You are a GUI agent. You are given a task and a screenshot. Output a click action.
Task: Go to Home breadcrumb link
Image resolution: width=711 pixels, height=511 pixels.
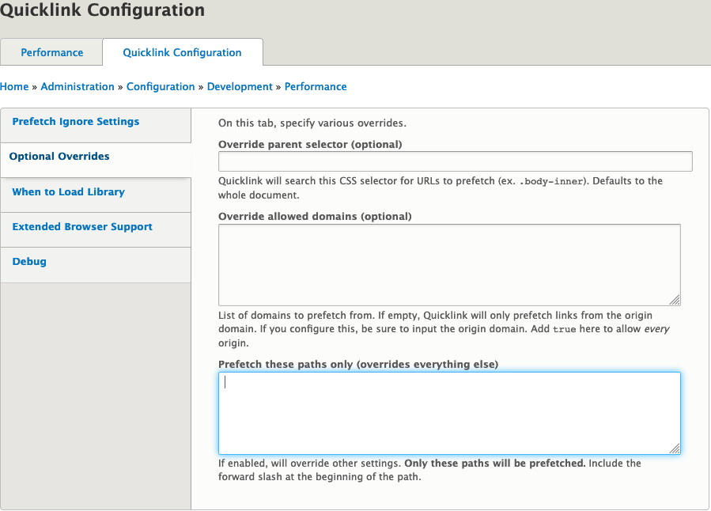click(14, 86)
